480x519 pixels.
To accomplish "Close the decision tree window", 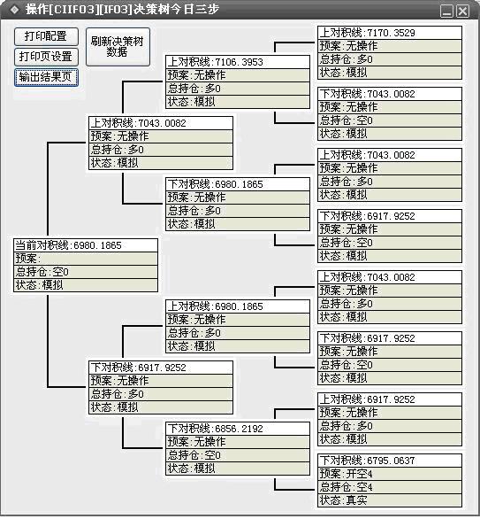I will pyautogui.click(x=462, y=12).
